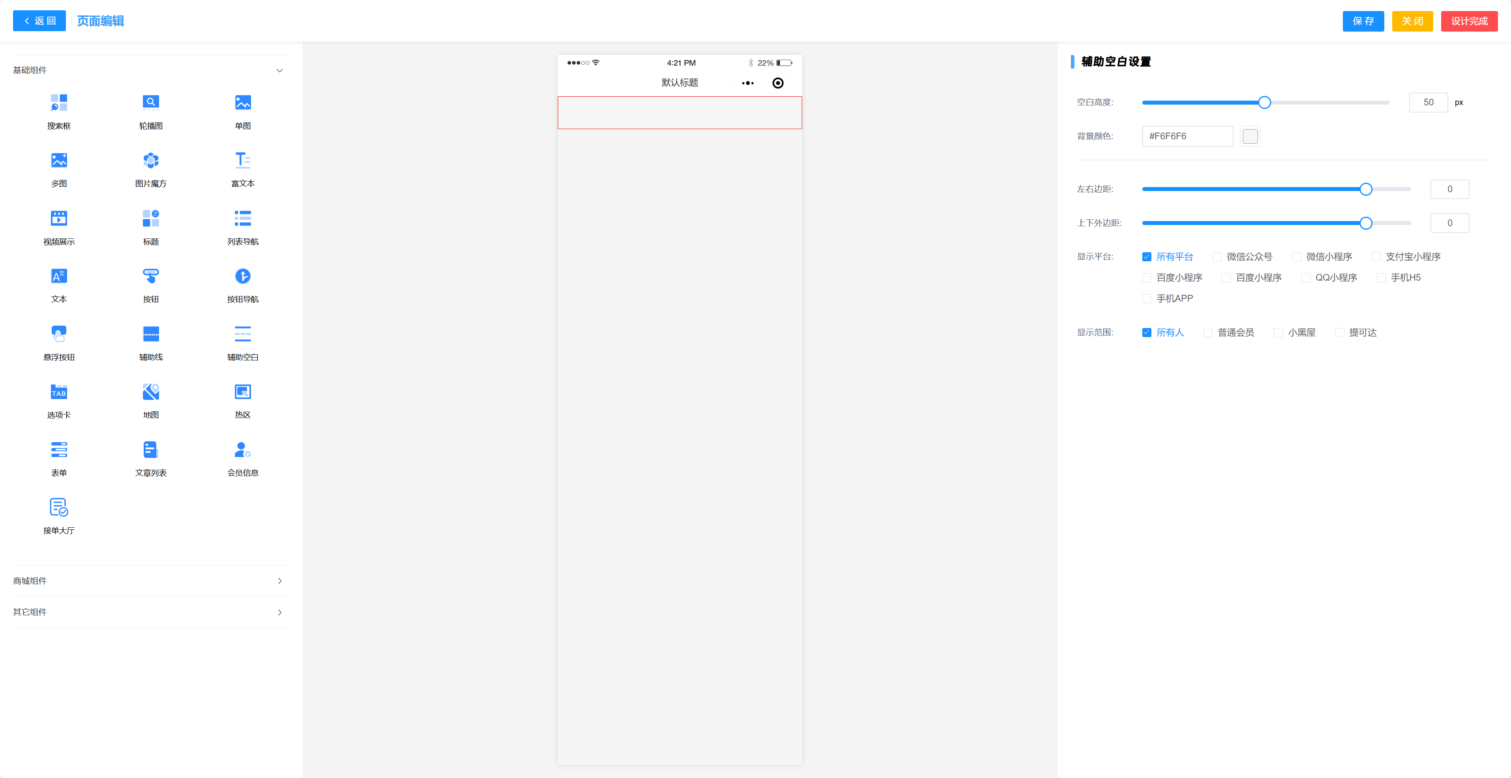Click the 保存 save button
This screenshot has width=1511, height=778.
click(1363, 21)
